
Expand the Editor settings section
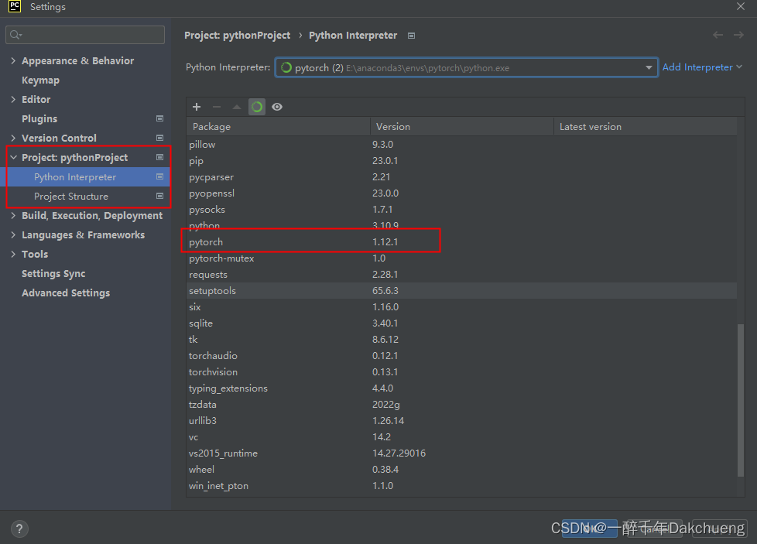tap(13, 99)
